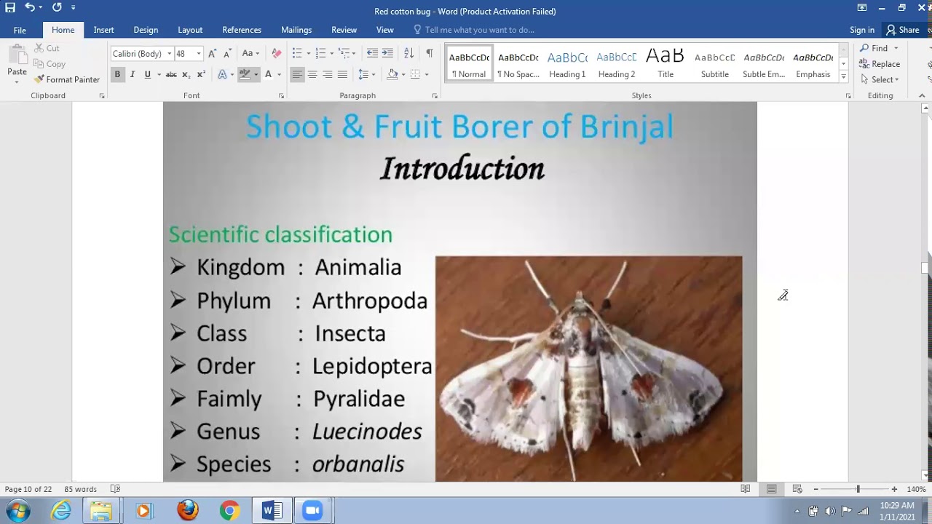The height and width of the screenshot is (524, 932).
Task: Justify the paragraph text
Action: tap(342, 74)
